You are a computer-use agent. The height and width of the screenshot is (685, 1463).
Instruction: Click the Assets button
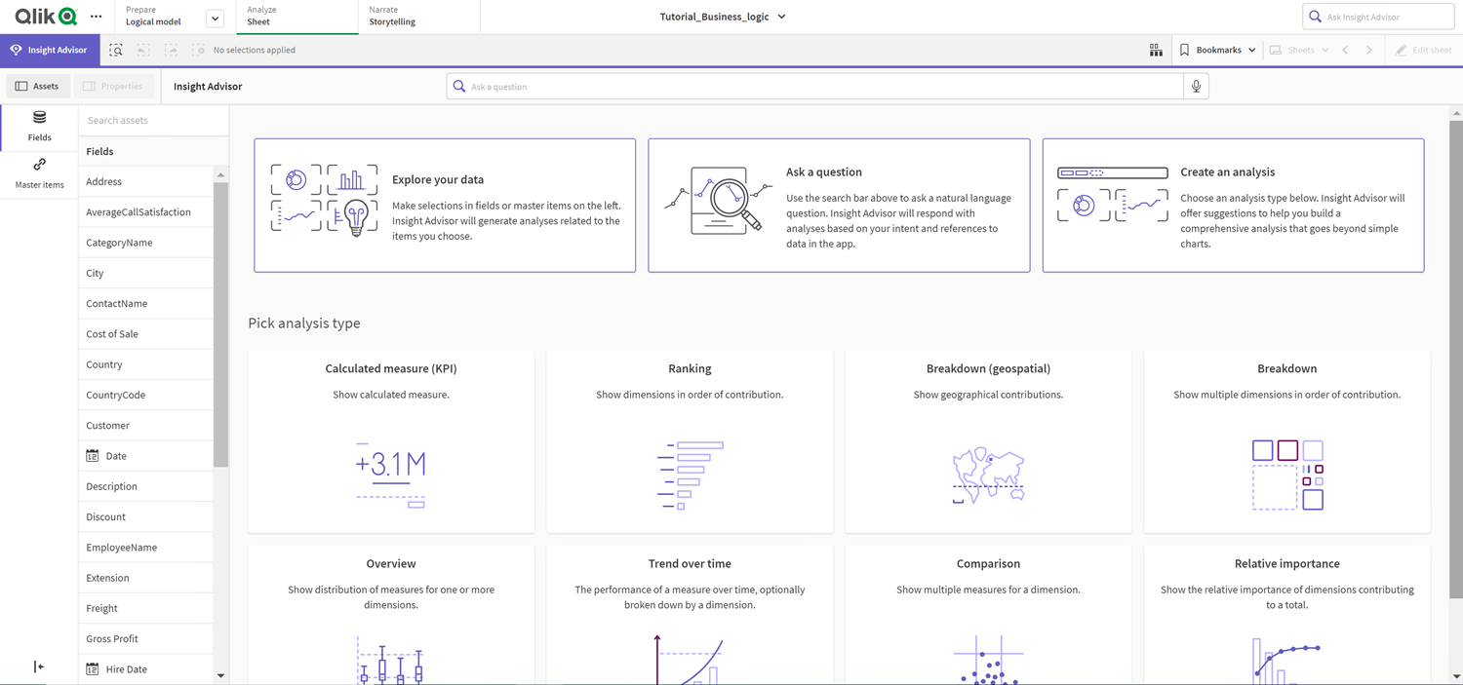tap(38, 86)
